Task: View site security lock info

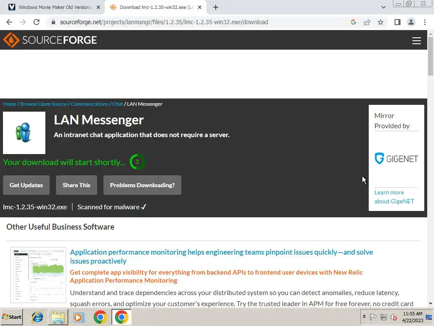Action: click(53, 22)
